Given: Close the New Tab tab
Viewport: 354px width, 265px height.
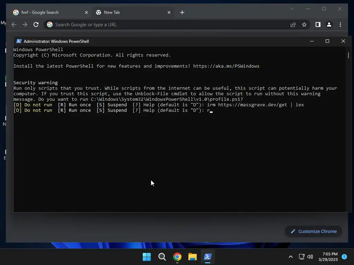Looking at the screenshot, I should tap(169, 12).
